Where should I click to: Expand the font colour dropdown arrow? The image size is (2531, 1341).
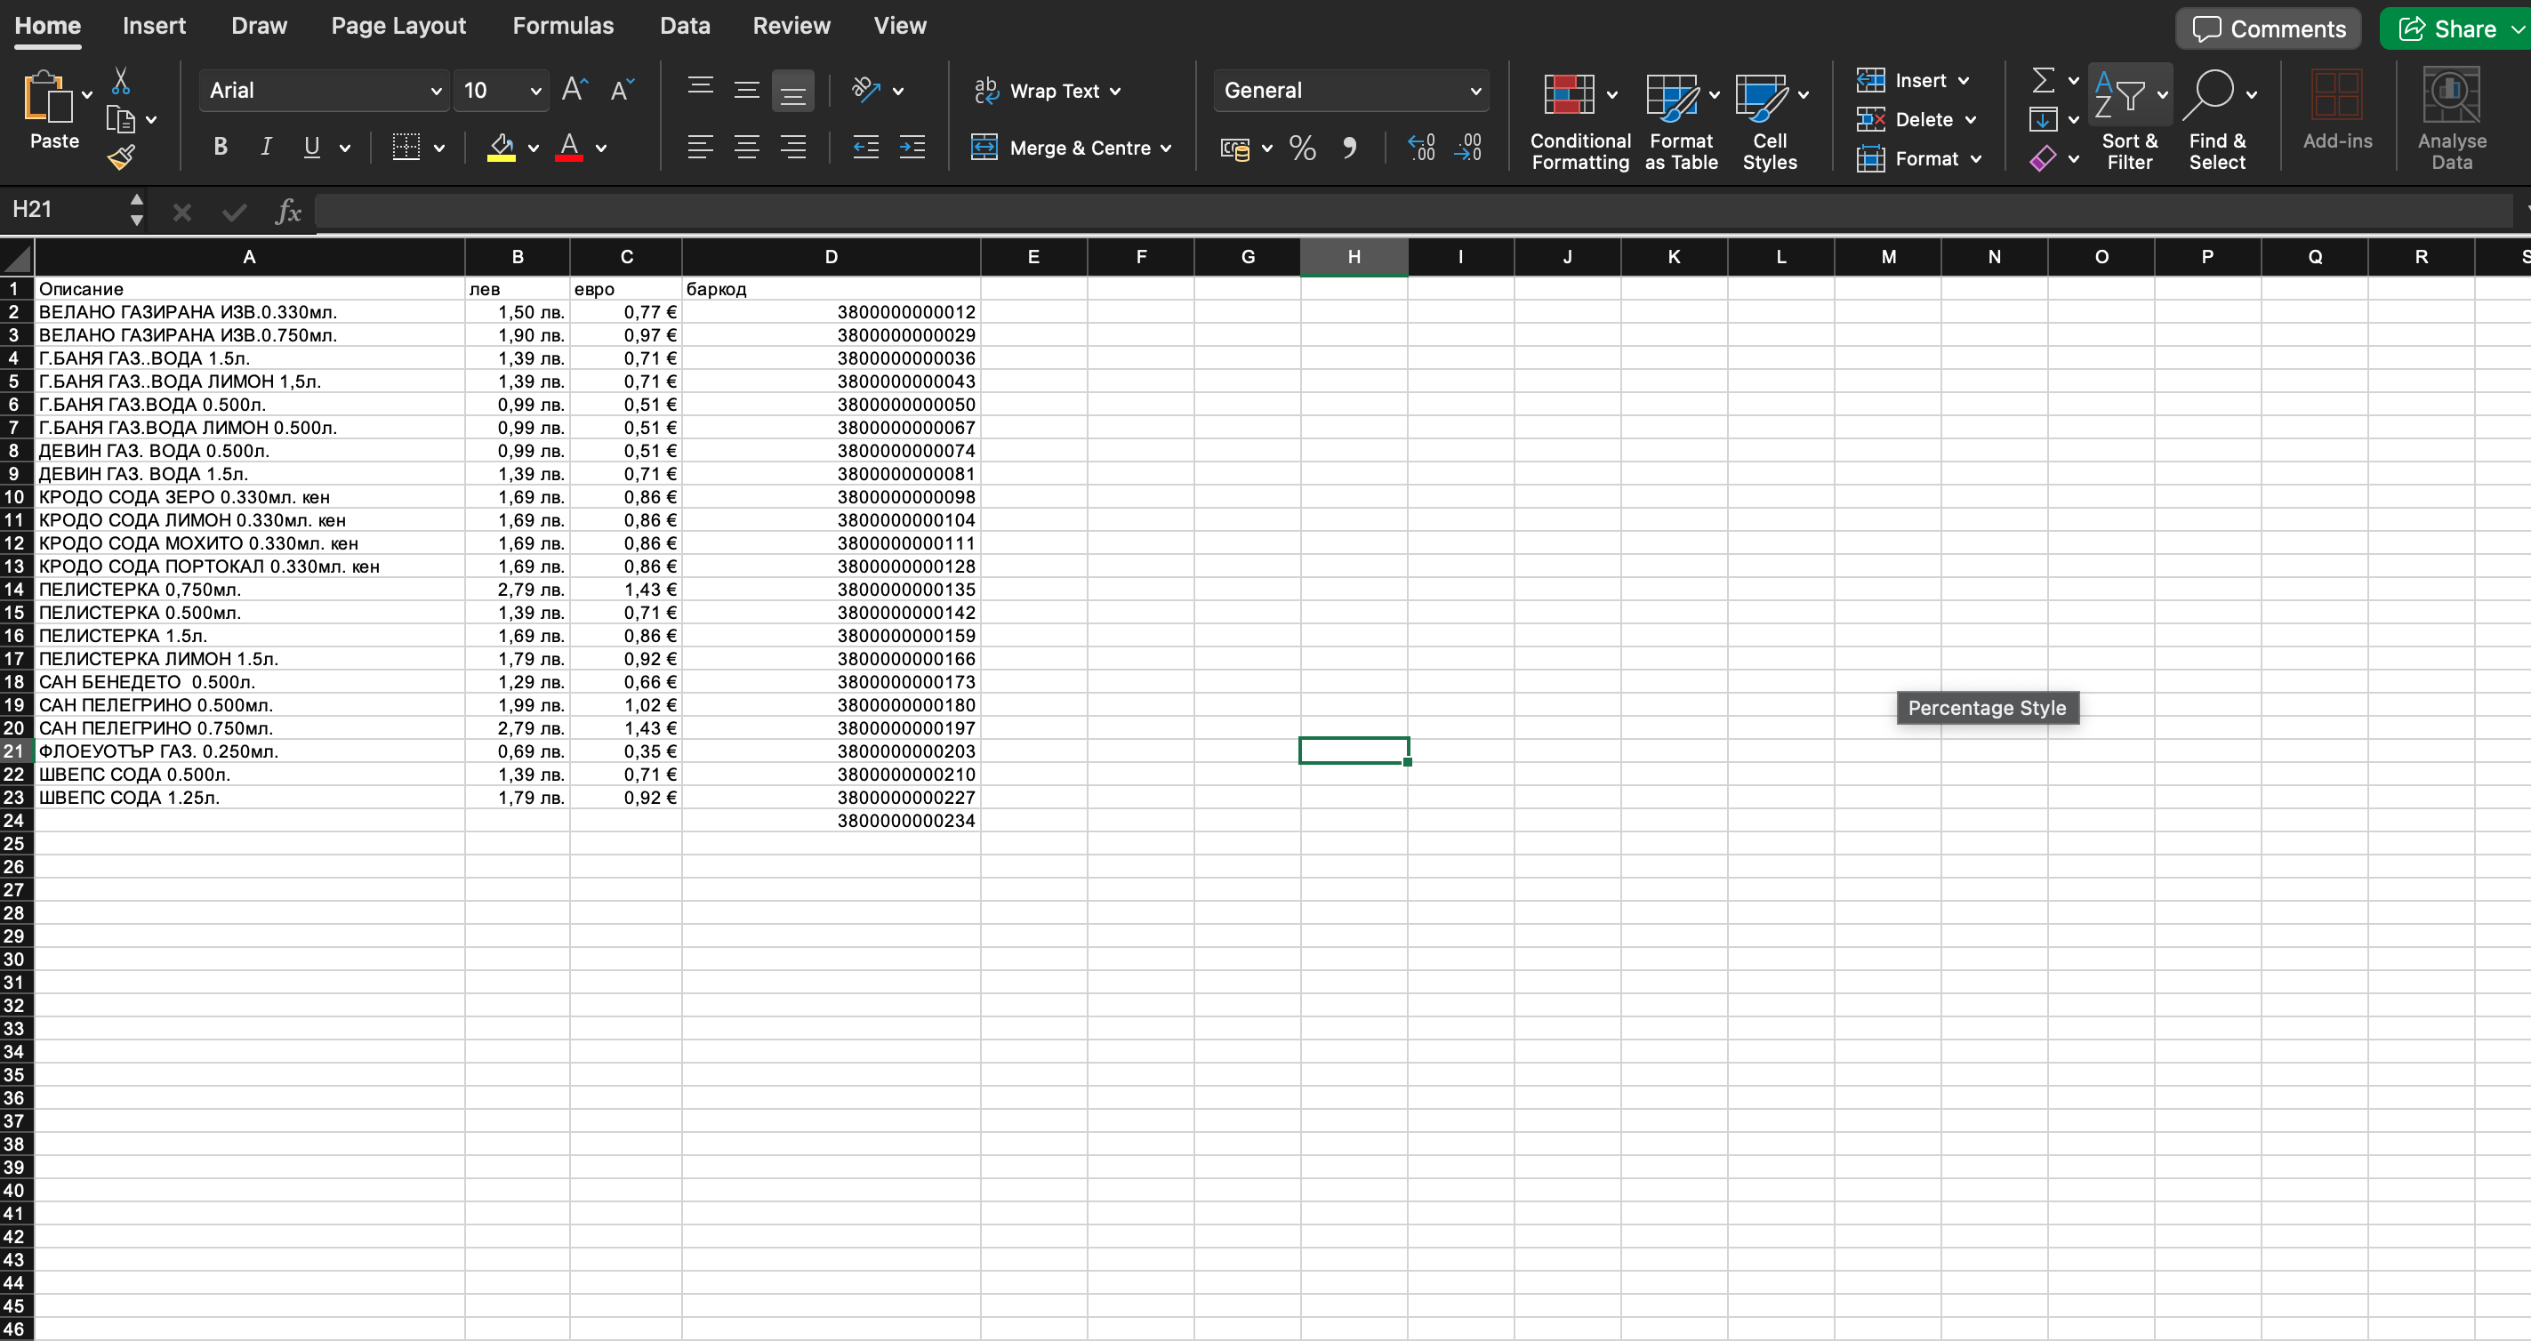[601, 149]
